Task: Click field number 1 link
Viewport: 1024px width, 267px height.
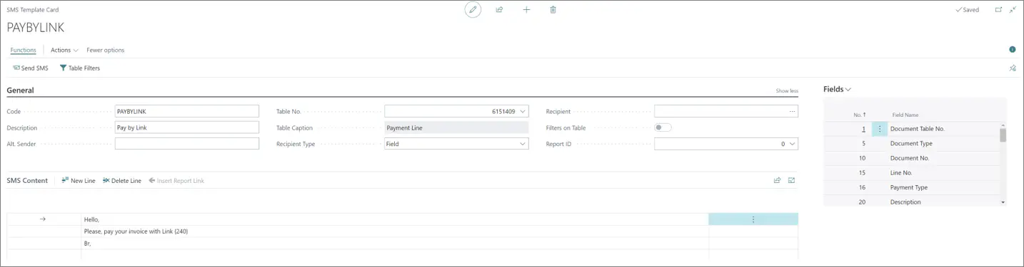Action: (863, 129)
